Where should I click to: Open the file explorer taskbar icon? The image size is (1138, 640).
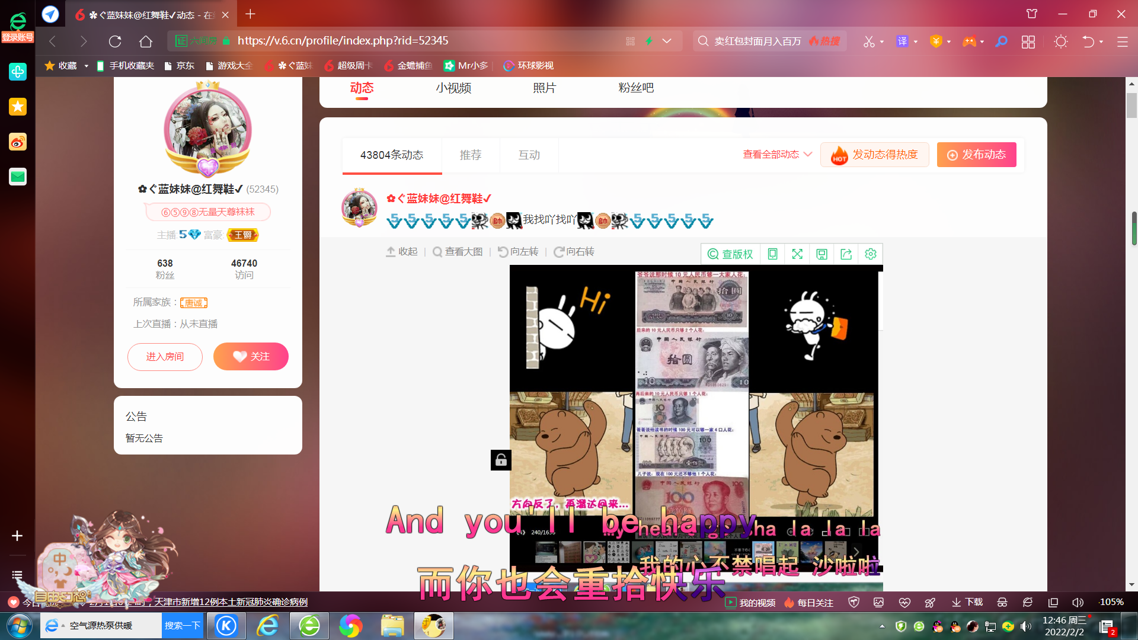(392, 626)
